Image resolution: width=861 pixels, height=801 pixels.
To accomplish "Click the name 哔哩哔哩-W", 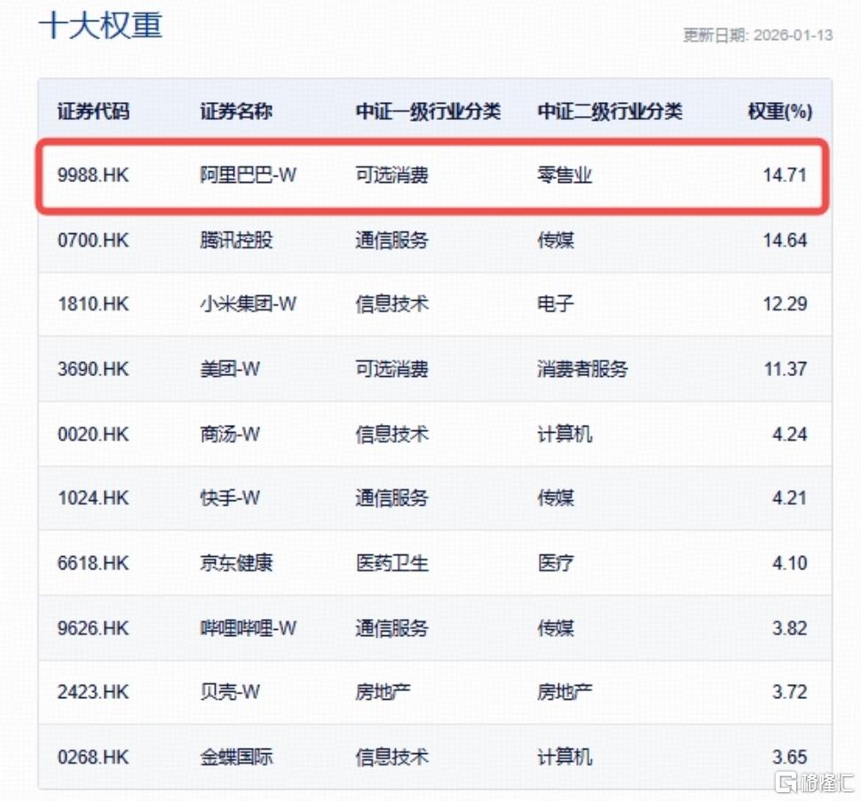I will coord(249,628).
